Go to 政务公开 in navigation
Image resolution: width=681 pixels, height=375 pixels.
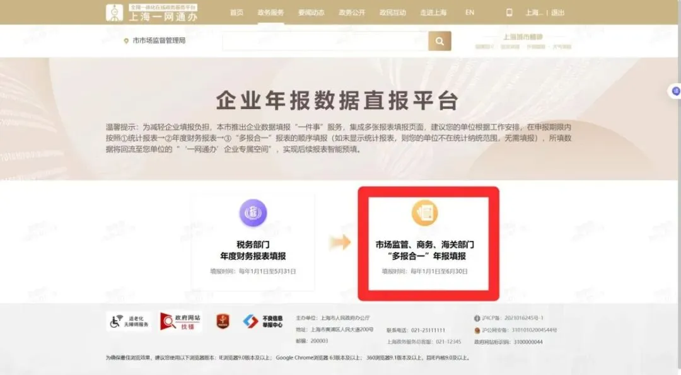tap(352, 13)
